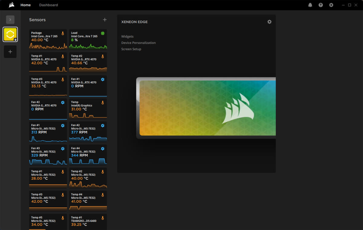Select the 344 RPM fan reading
The width and height of the screenshot is (363, 230).
[80, 155]
